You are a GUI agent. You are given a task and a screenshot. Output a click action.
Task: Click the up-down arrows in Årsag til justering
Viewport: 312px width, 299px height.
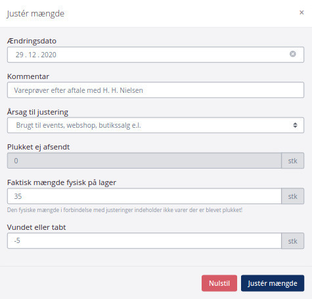coord(295,125)
